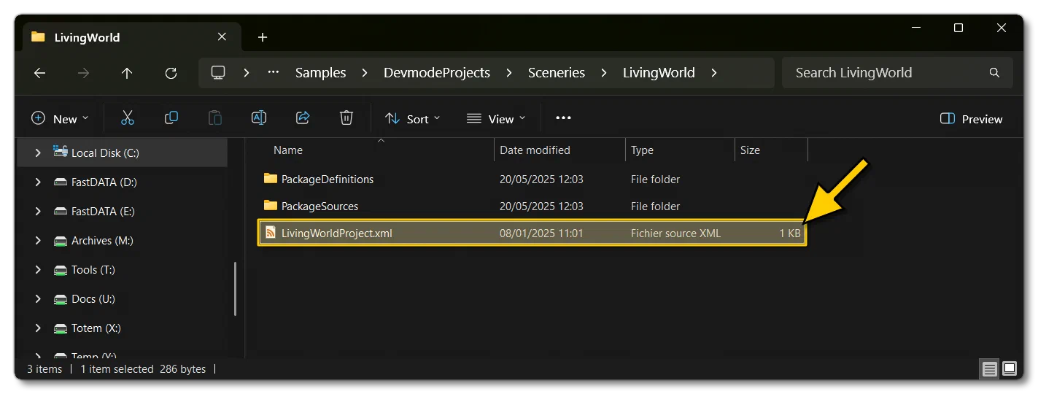
Task: Select the PackageSources folder name
Action: coord(320,206)
